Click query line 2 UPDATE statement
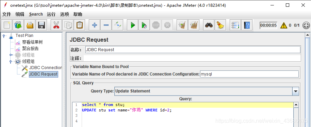 pos(127,110)
